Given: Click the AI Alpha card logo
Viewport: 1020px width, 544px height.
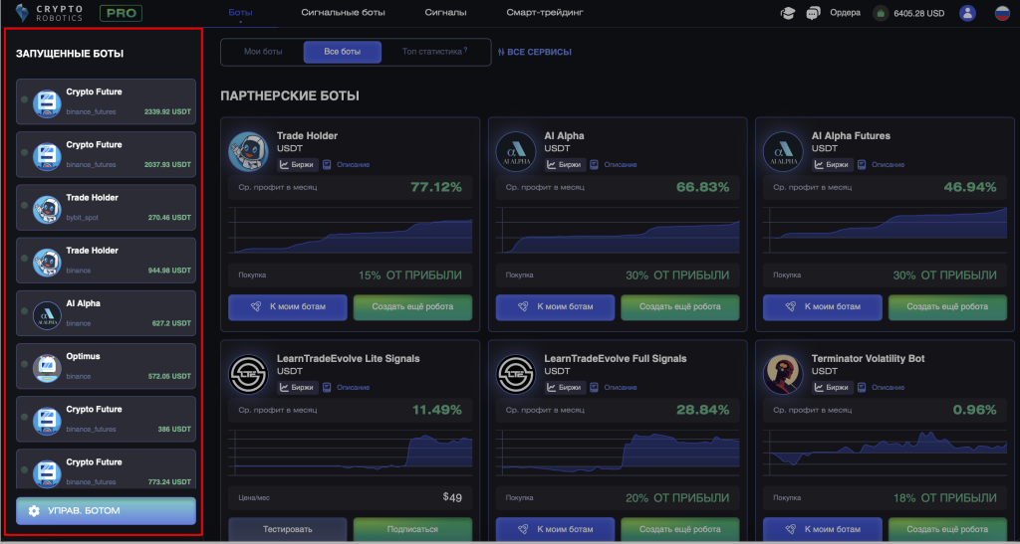Looking at the screenshot, I should 516,151.
